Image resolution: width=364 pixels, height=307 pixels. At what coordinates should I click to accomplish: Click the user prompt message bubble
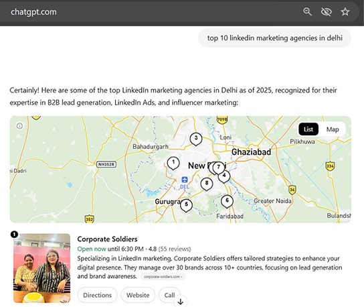coord(274,38)
